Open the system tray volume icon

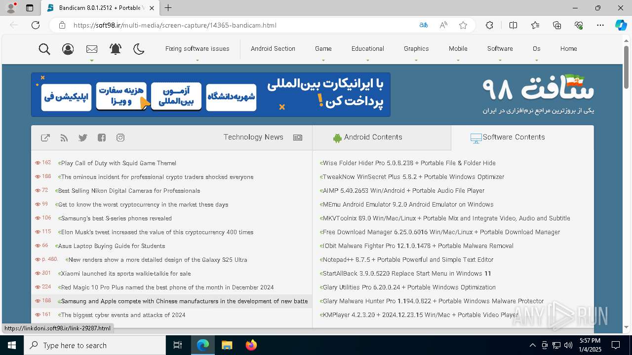(x=568, y=345)
